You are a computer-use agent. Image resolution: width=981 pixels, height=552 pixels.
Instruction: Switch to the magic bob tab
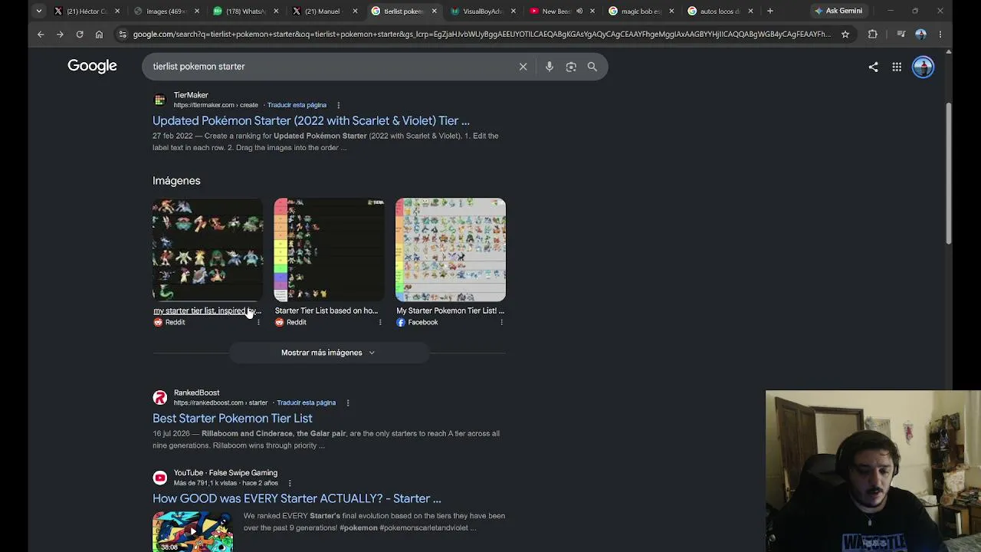(x=642, y=11)
